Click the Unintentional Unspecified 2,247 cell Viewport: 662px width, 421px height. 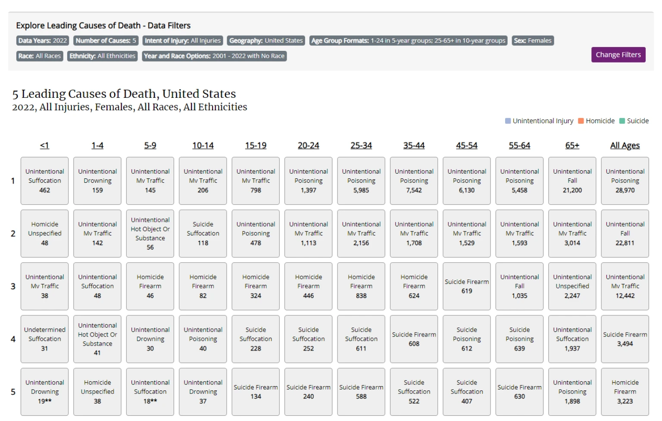point(572,287)
